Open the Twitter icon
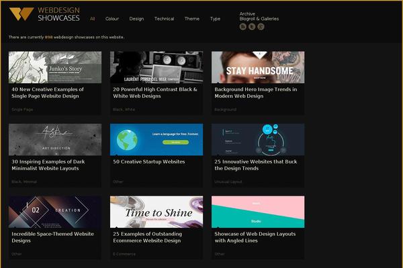 click(252, 26)
